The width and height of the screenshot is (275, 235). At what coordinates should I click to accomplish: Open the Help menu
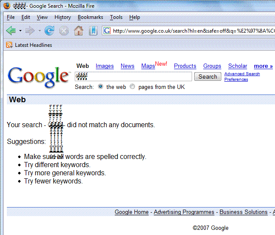coord(134,17)
